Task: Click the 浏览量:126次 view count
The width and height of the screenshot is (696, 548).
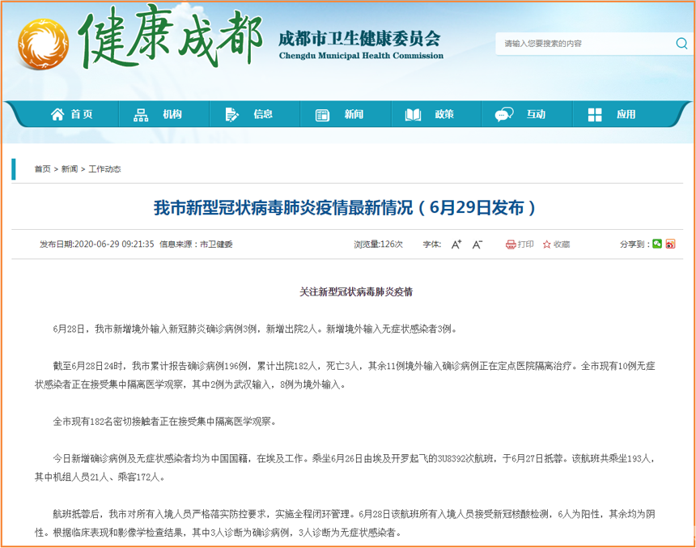Action: coord(378,244)
